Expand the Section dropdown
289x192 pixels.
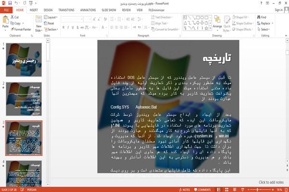tap(51, 29)
